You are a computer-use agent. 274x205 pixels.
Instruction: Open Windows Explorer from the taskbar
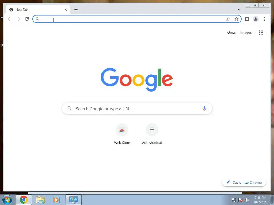pyautogui.click(x=40, y=200)
